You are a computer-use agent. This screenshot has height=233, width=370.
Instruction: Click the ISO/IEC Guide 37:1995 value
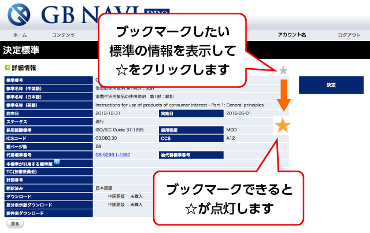pyautogui.click(x=120, y=130)
